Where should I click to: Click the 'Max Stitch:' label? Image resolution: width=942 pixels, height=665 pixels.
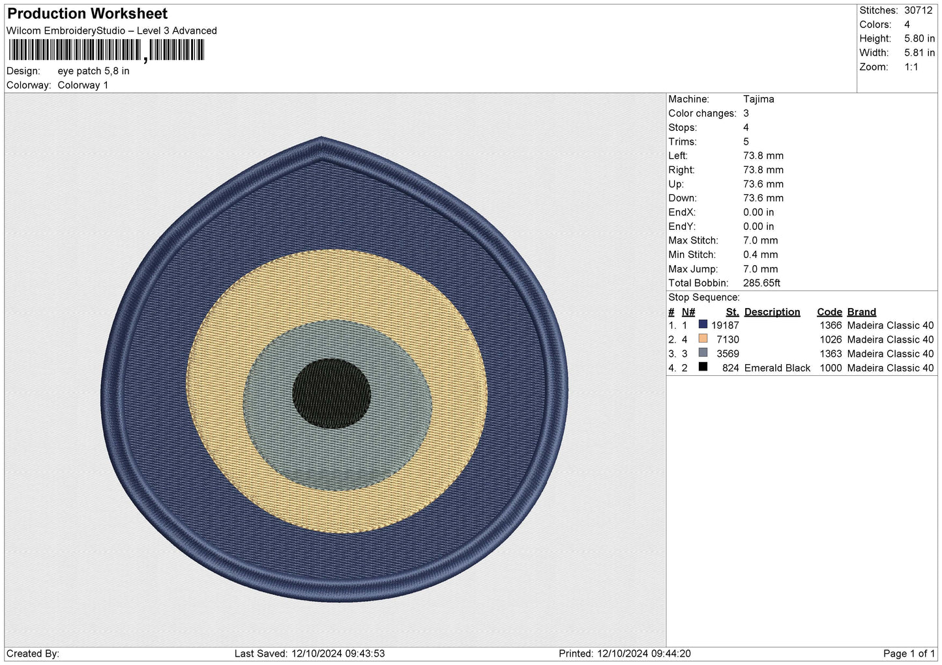pos(693,240)
